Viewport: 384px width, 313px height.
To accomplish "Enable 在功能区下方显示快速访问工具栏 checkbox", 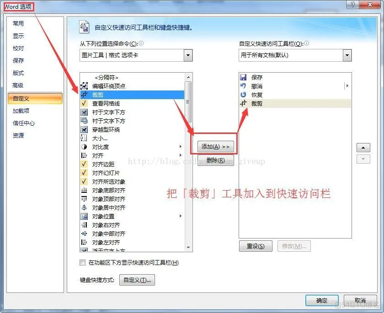I will click(83, 263).
